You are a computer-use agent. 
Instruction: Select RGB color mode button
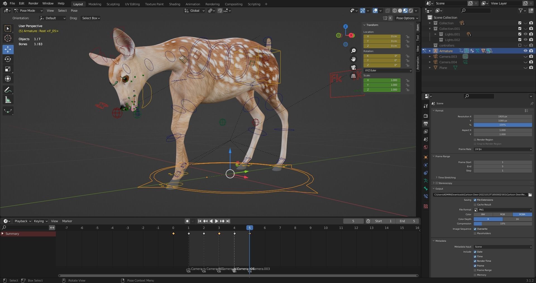(502, 214)
